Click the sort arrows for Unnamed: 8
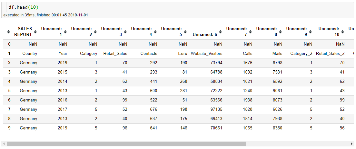The width and height of the screenshot is (356, 149). [x=281, y=32]
